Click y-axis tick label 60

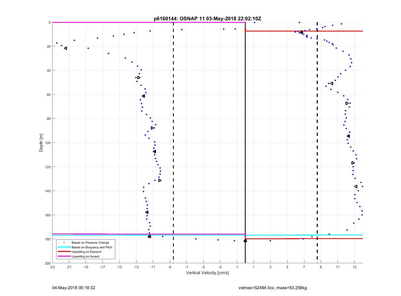tap(48, 95)
